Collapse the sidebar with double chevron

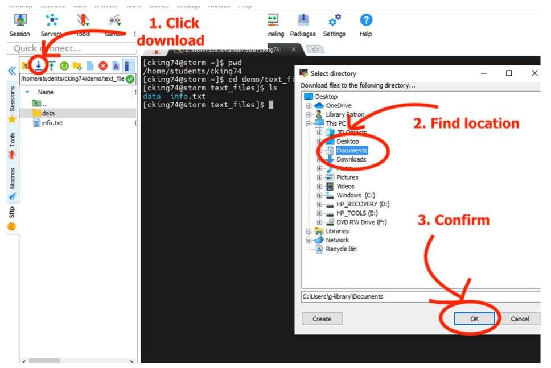pos(11,71)
